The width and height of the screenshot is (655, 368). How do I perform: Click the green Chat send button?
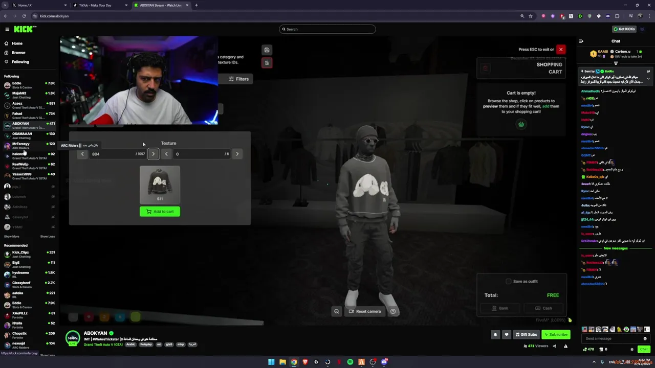click(x=644, y=350)
